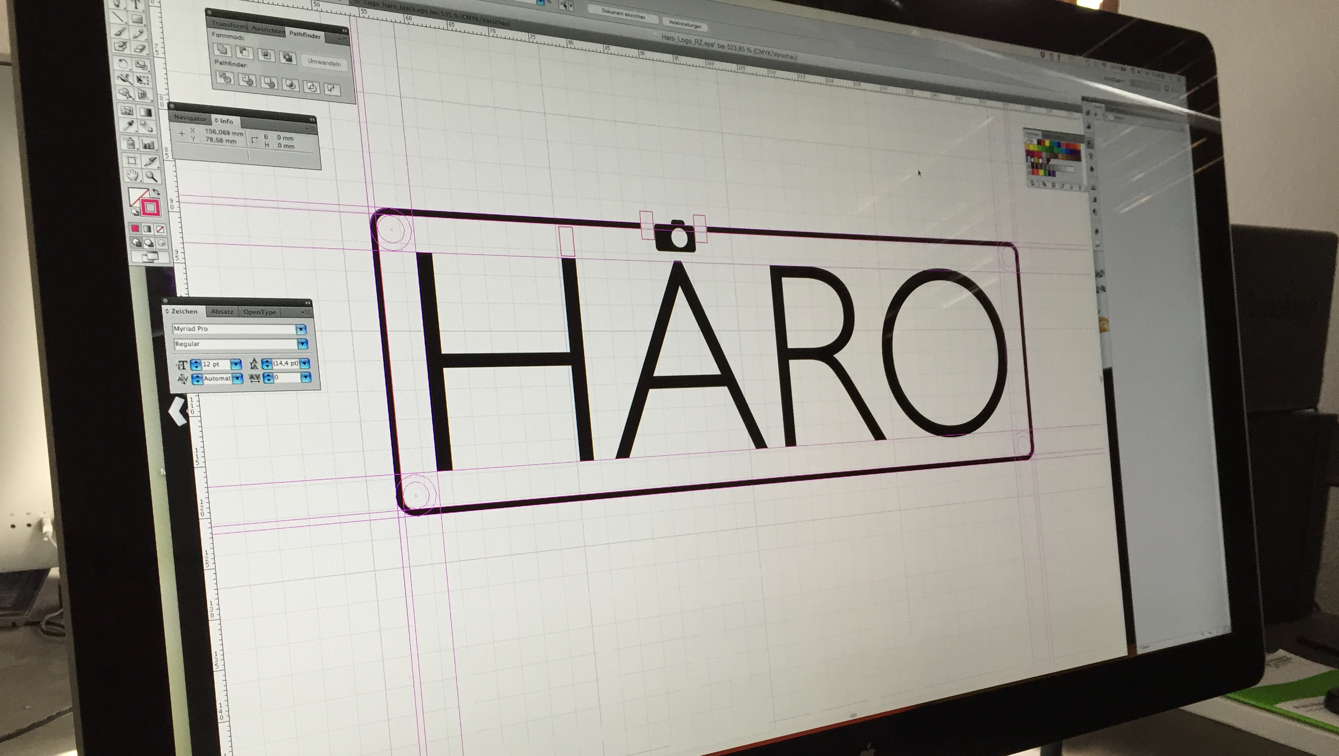Select the Gradient tool
The height and width of the screenshot is (756, 1339).
146,112
